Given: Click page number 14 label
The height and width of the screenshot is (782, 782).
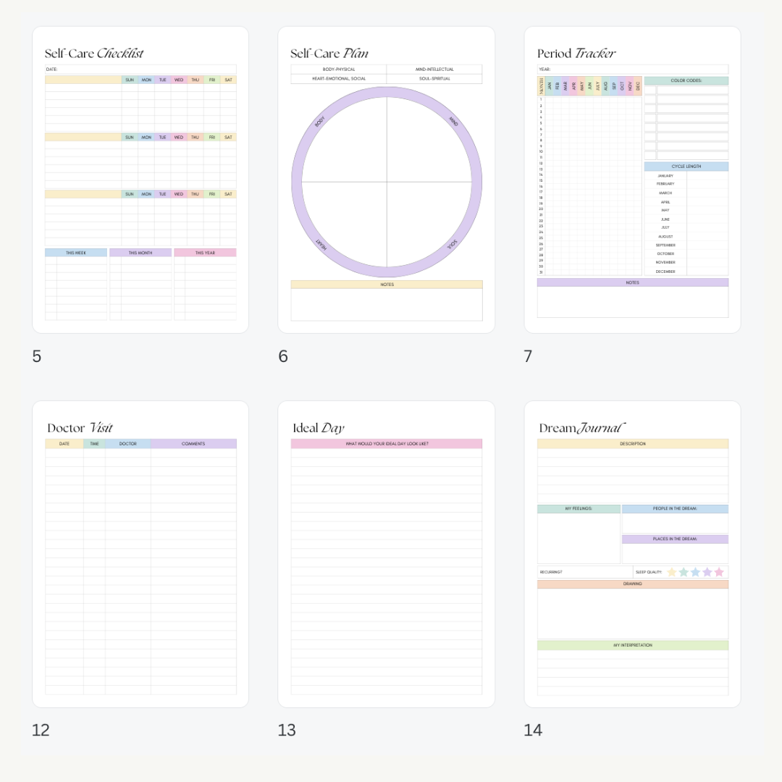Looking at the screenshot, I should pos(533,730).
